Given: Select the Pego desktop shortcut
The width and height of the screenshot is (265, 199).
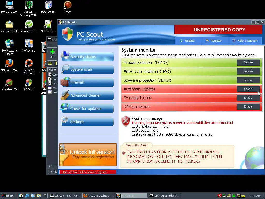Looking at the screenshot, I should 68,7.
